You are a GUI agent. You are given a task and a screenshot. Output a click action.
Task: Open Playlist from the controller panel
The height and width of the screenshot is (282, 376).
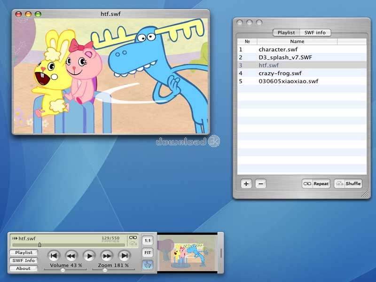coord(23,252)
